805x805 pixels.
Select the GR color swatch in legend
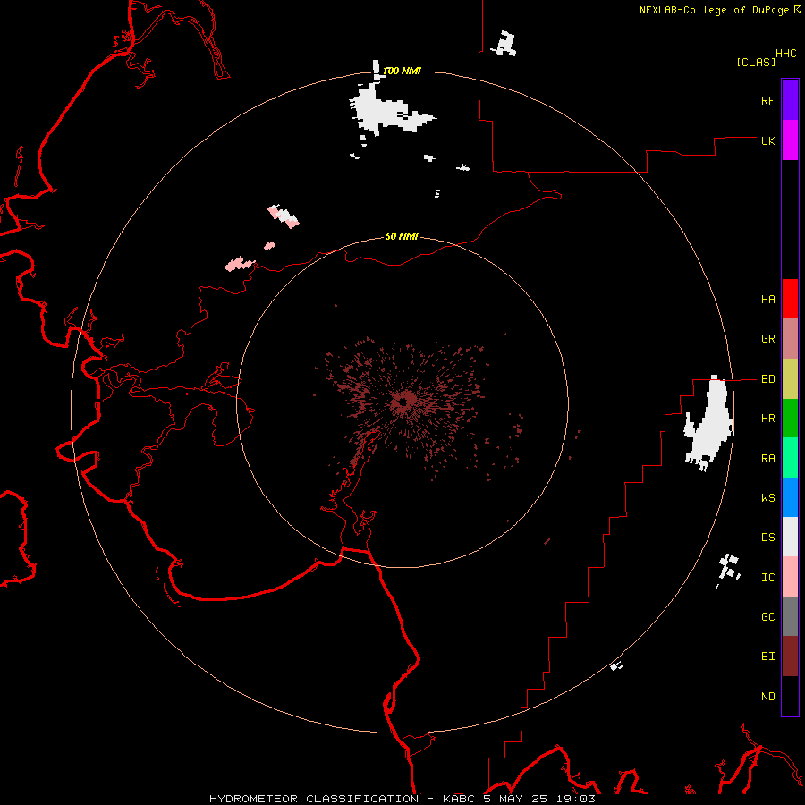point(790,339)
